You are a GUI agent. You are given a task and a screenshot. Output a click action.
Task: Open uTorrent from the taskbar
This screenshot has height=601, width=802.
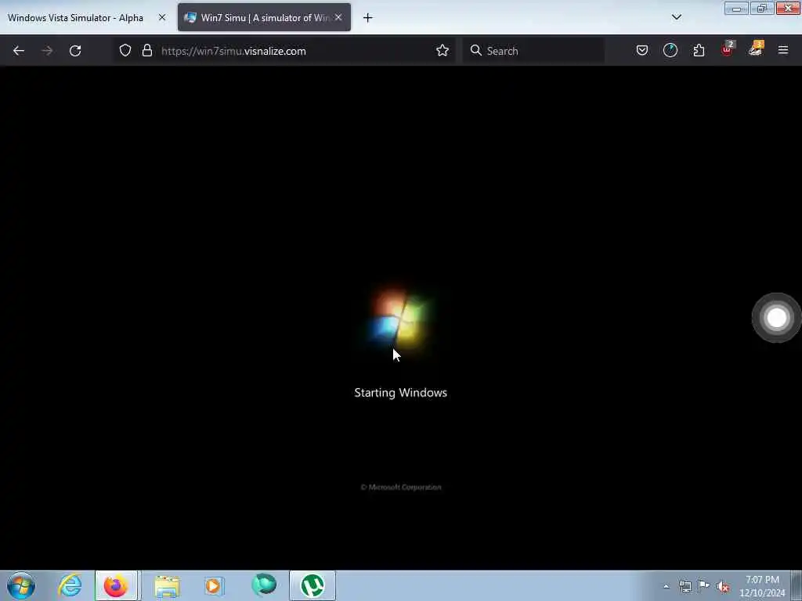(x=312, y=585)
